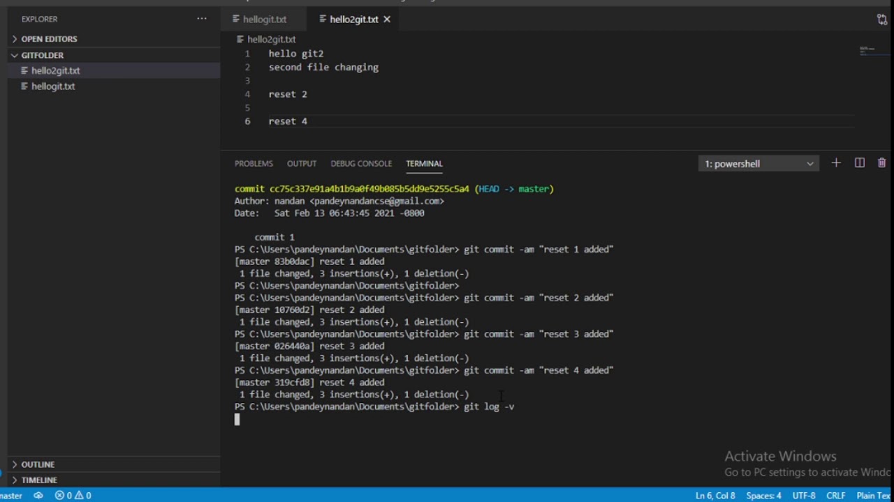Click the master branch indicator in status bar
Image resolution: width=894 pixels, height=502 pixels.
(10, 496)
